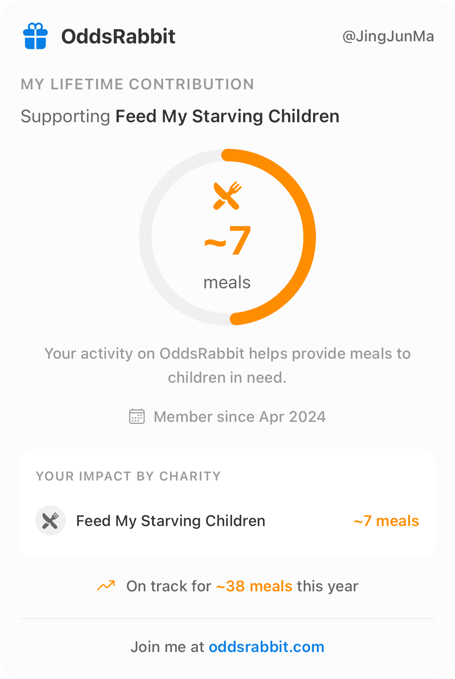Image resolution: width=455 pixels, height=679 pixels.
Task: Click the OddsRabbit brand title
Action: (x=118, y=36)
